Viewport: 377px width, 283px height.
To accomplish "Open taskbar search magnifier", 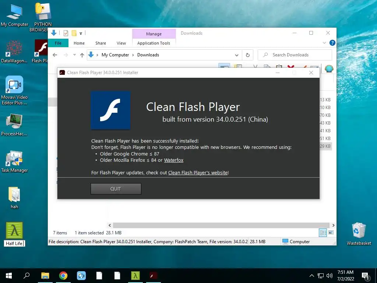I will tap(27, 275).
